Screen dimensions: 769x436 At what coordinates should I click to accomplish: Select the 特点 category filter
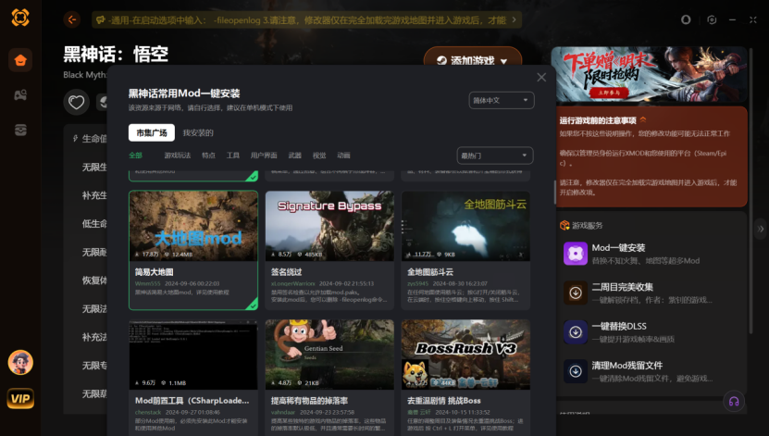tap(208, 156)
